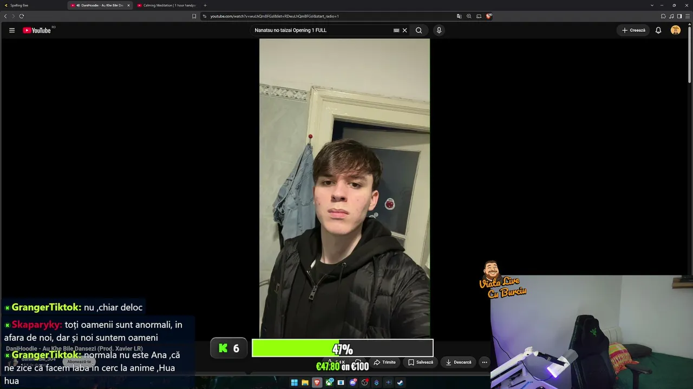Open the translate page icon in address bar

click(x=459, y=16)
